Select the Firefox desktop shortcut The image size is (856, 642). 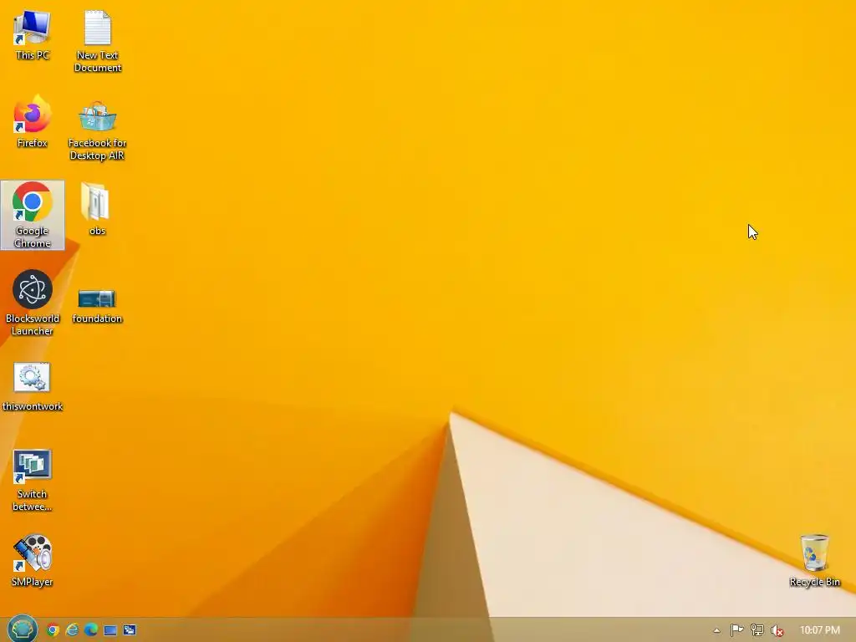(x=33, y=122)
